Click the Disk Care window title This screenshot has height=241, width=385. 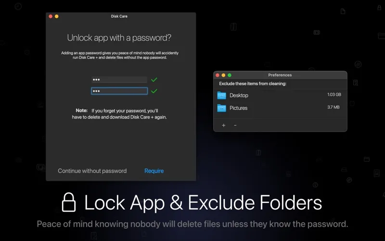tap(119, 16)
